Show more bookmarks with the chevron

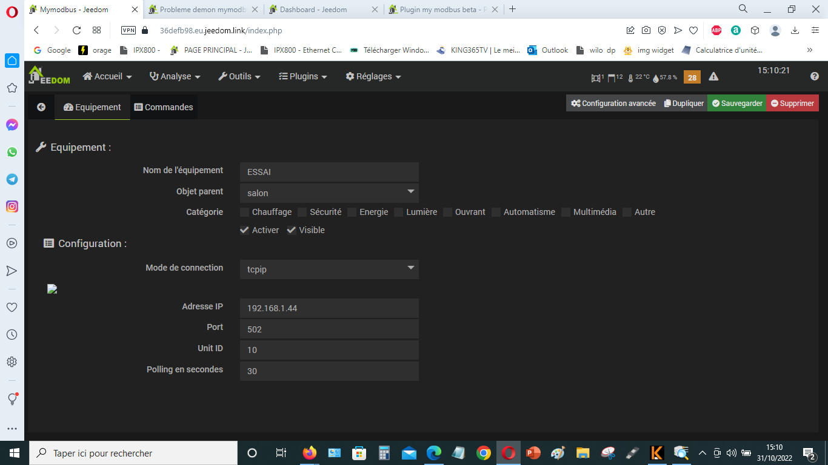click(x=810, y=50)
